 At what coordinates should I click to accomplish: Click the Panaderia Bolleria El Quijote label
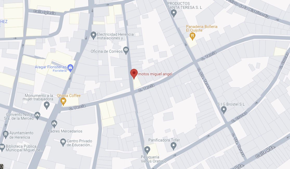tap(202, 28)
